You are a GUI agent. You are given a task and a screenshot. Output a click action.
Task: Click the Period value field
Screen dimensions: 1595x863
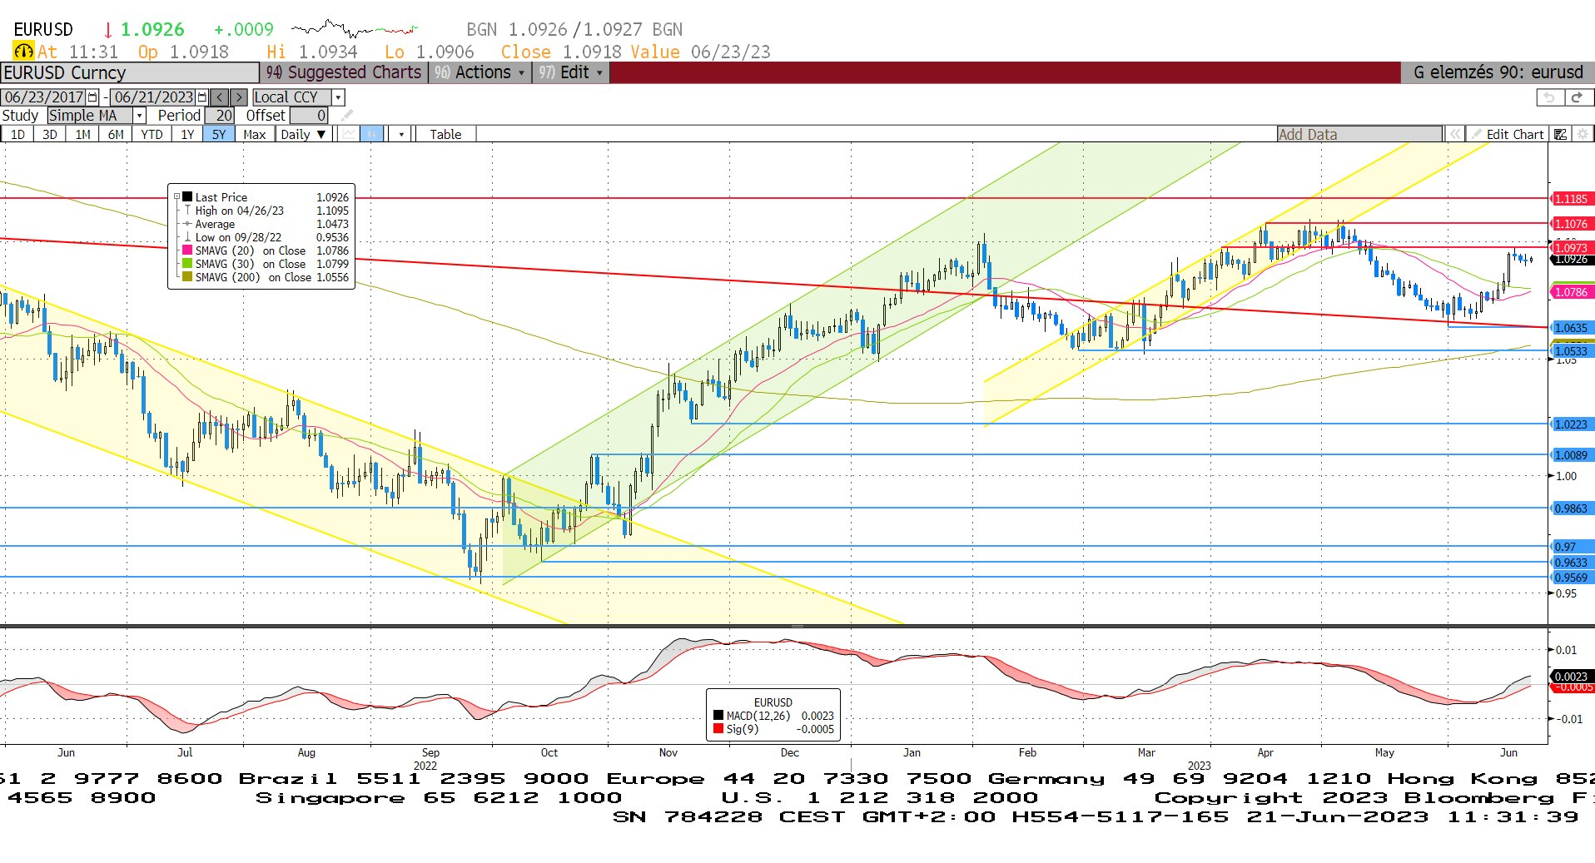(x=220, y=116)
